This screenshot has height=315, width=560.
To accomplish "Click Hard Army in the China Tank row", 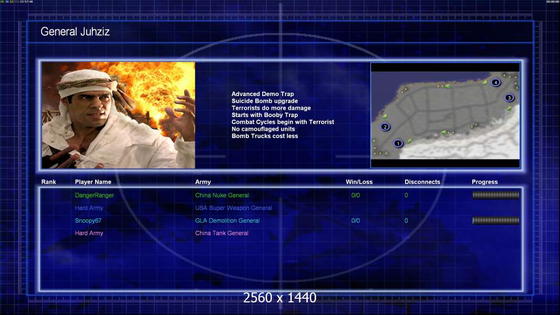I will [x=89, y=233].
